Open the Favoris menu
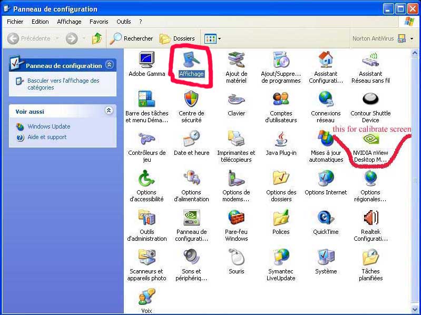 (99, 22)
